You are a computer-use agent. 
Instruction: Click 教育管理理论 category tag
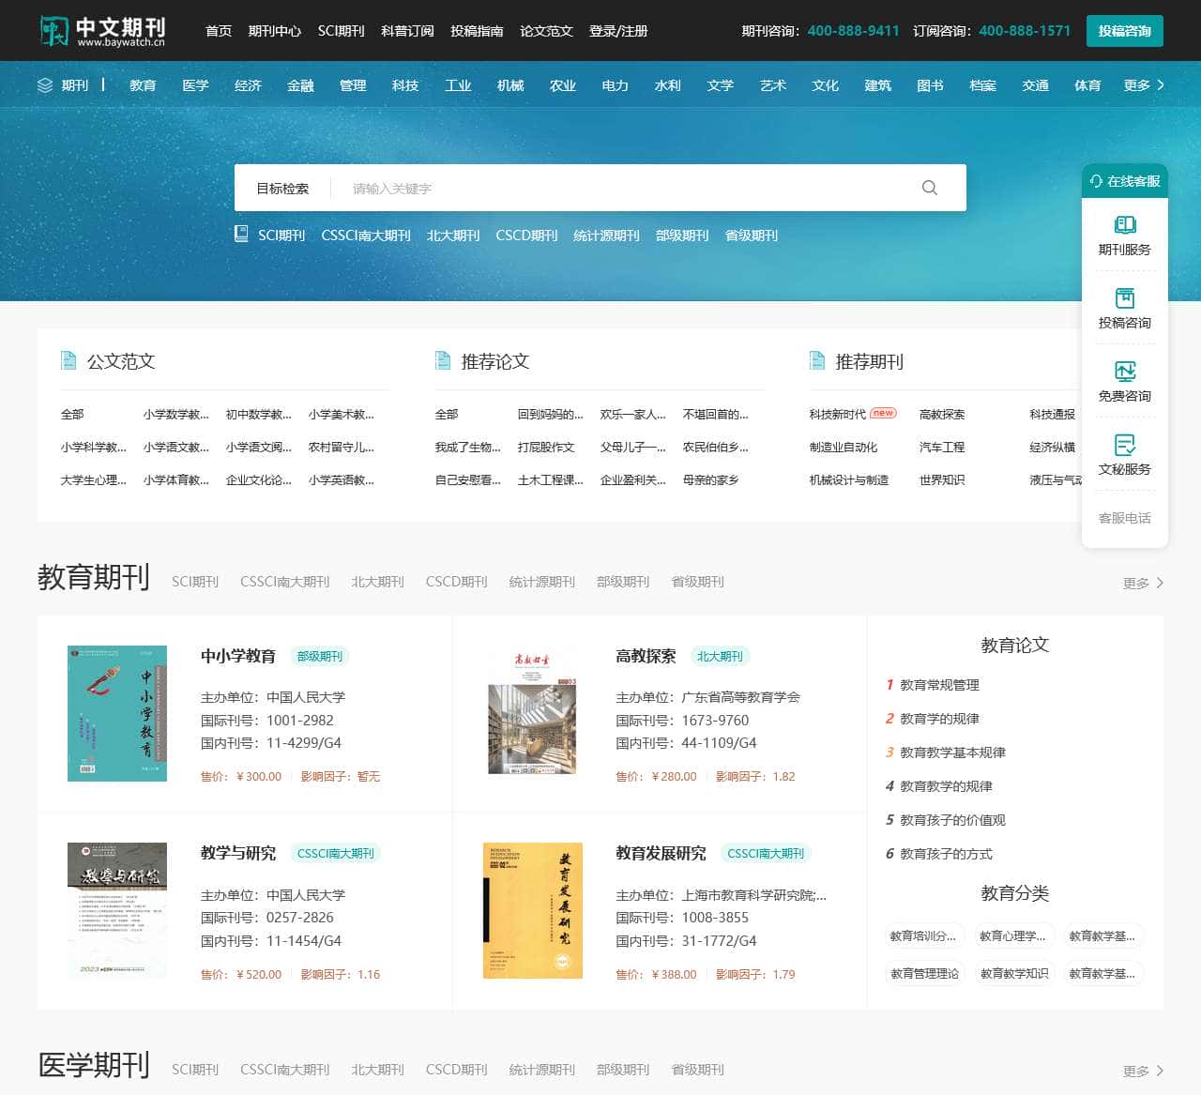tap(924, 973)
